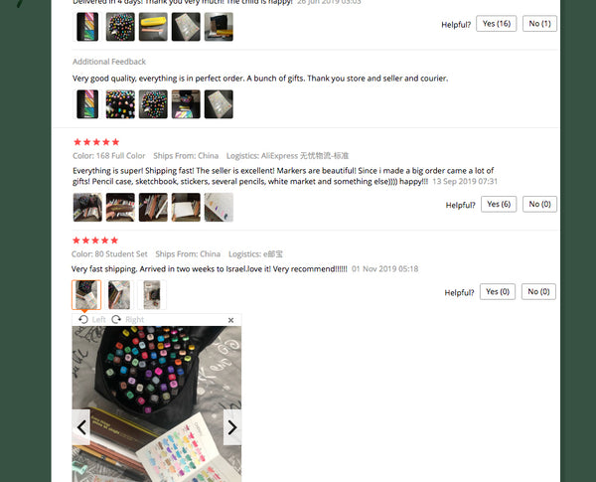Click Yes (0) on Israel shipping review
596x482 pixels.
[498, 292]
